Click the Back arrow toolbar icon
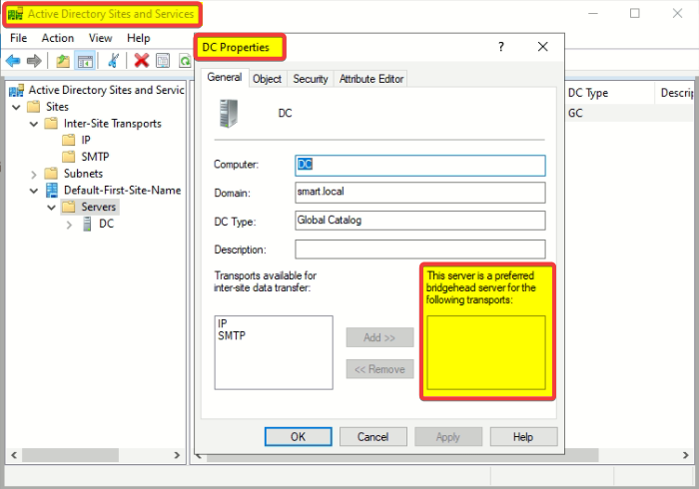The height and width of the screenshot is (489, 699). [13, 61]
